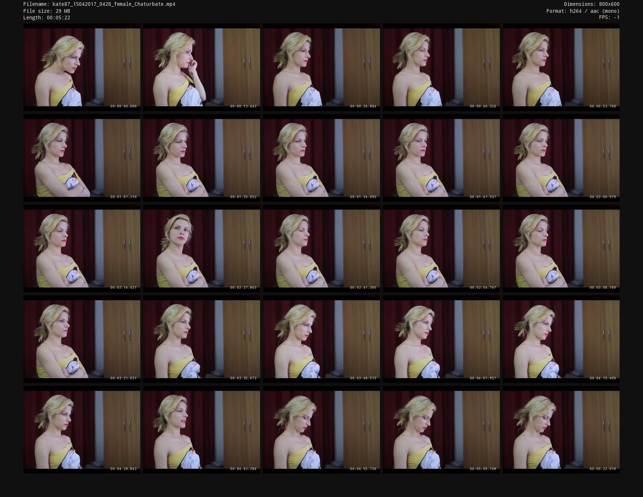Choose the still at 00:03:35.073
This screenshot has width=643, height=497.
pos(202,339)
